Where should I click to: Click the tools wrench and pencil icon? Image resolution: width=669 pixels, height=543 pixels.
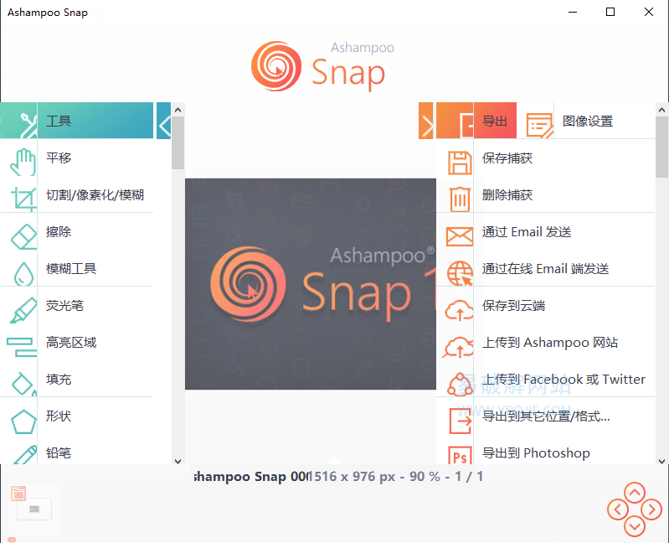pyautogui.click(x=28, y=124)
